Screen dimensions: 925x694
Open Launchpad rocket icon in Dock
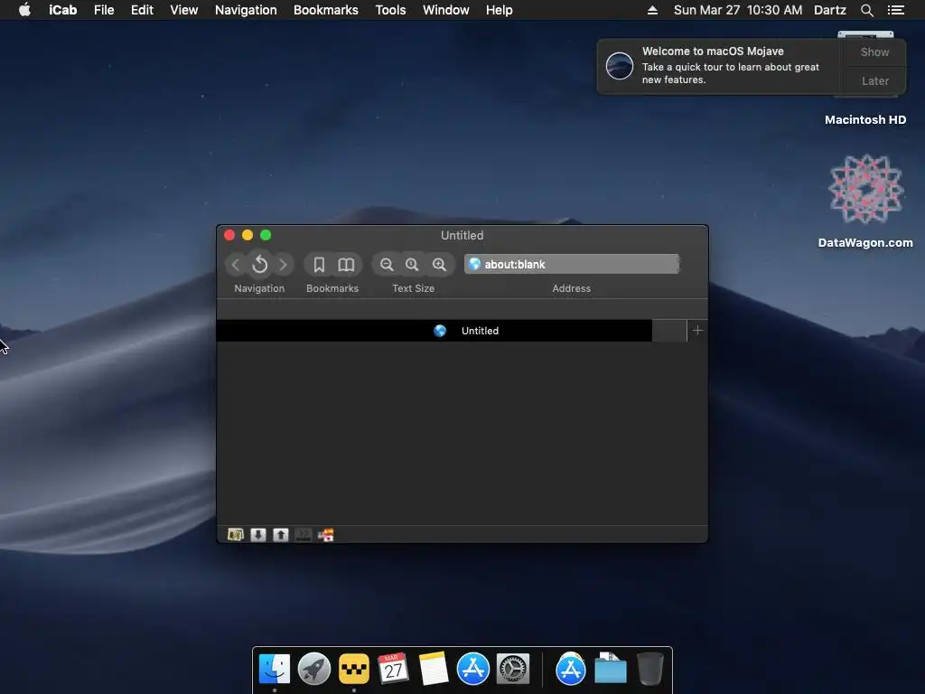[x=313, y=669]
